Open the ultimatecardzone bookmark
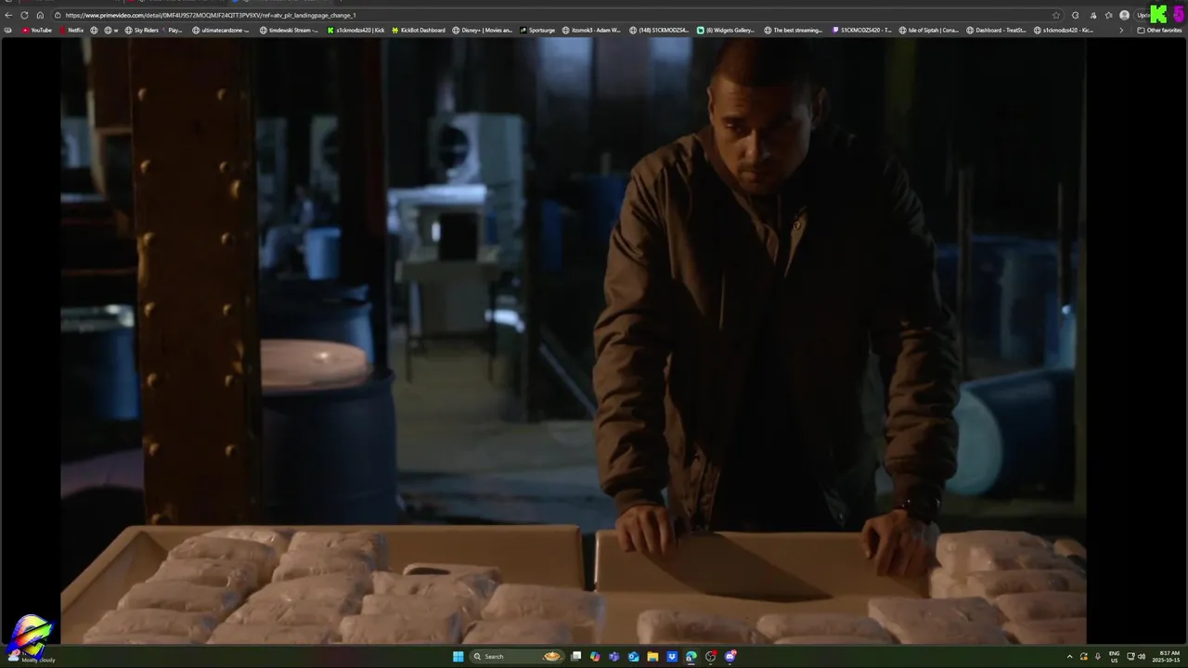Screen dimensions: 1188x668 click(x=220, y=30)
